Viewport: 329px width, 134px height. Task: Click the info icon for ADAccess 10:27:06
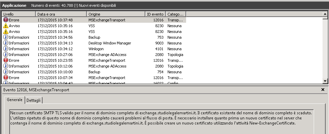tap(6, 55)
